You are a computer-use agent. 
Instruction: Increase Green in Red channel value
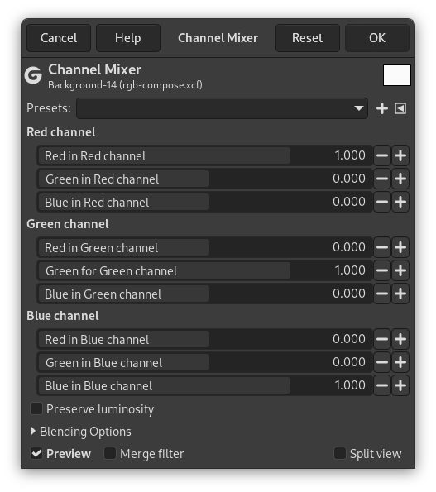(400, 179)
